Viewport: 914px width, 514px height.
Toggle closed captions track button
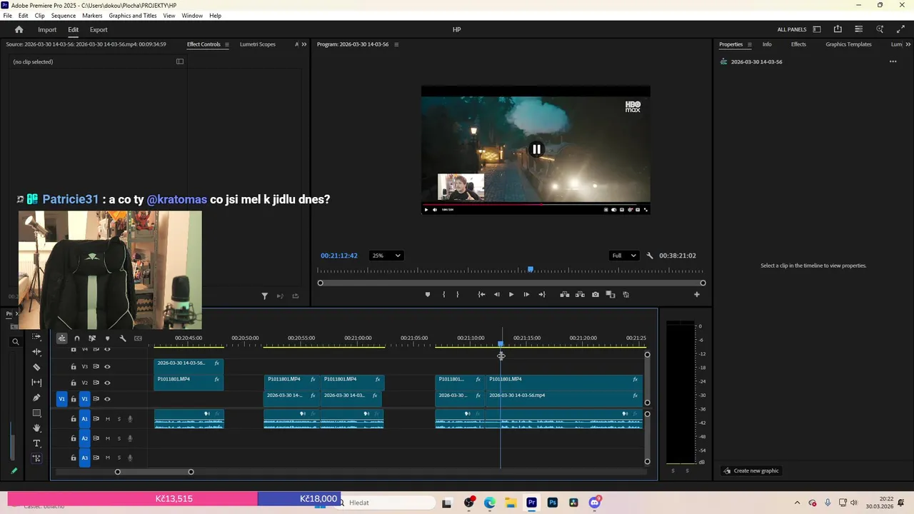tap(138, 338)
